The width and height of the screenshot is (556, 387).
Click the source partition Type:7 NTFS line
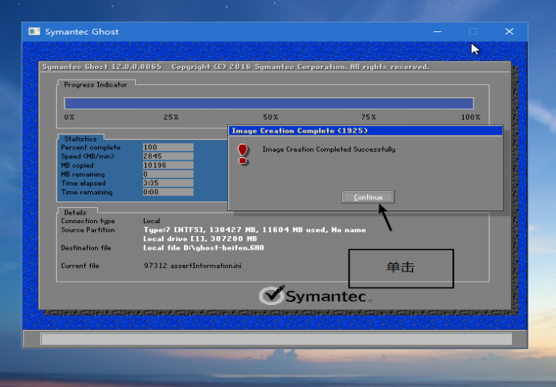coord(254,230)
